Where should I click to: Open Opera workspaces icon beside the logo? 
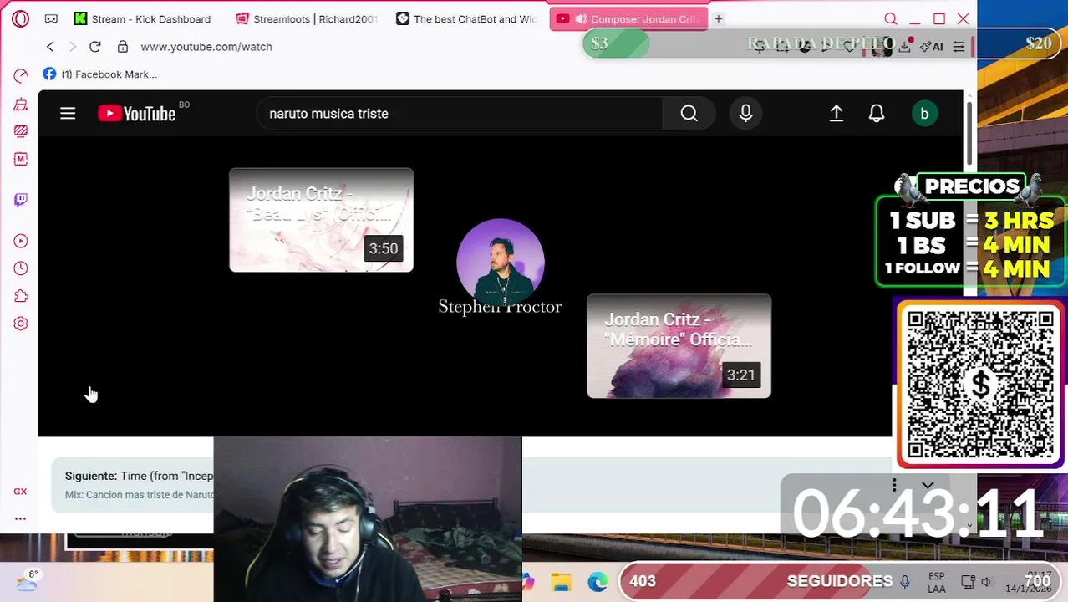tap(51, 18)
